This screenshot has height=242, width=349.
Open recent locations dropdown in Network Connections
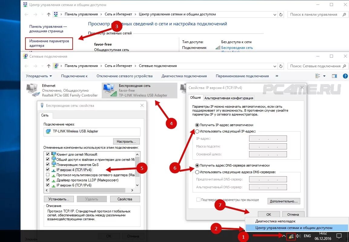pyautogui.click(x=42, y=66)
